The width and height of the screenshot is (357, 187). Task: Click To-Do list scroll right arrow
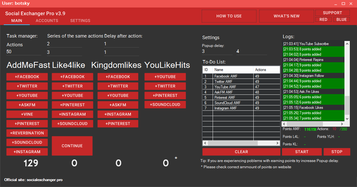(x=277, y=143)
